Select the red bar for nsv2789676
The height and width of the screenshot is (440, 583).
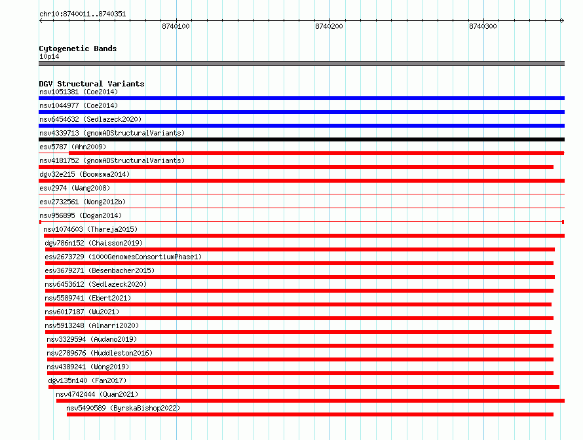tap(300, 359)
